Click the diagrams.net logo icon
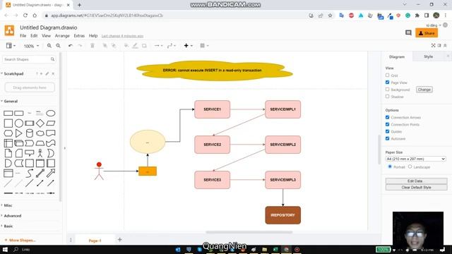 pos(9,30)
